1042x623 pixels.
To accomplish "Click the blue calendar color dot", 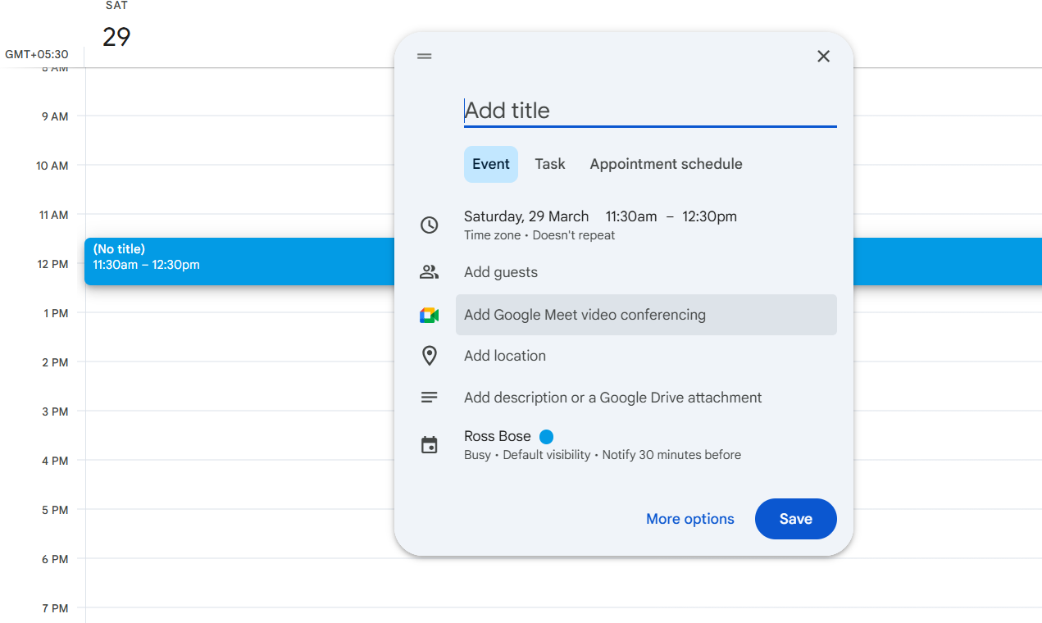I will click(546, 436).
